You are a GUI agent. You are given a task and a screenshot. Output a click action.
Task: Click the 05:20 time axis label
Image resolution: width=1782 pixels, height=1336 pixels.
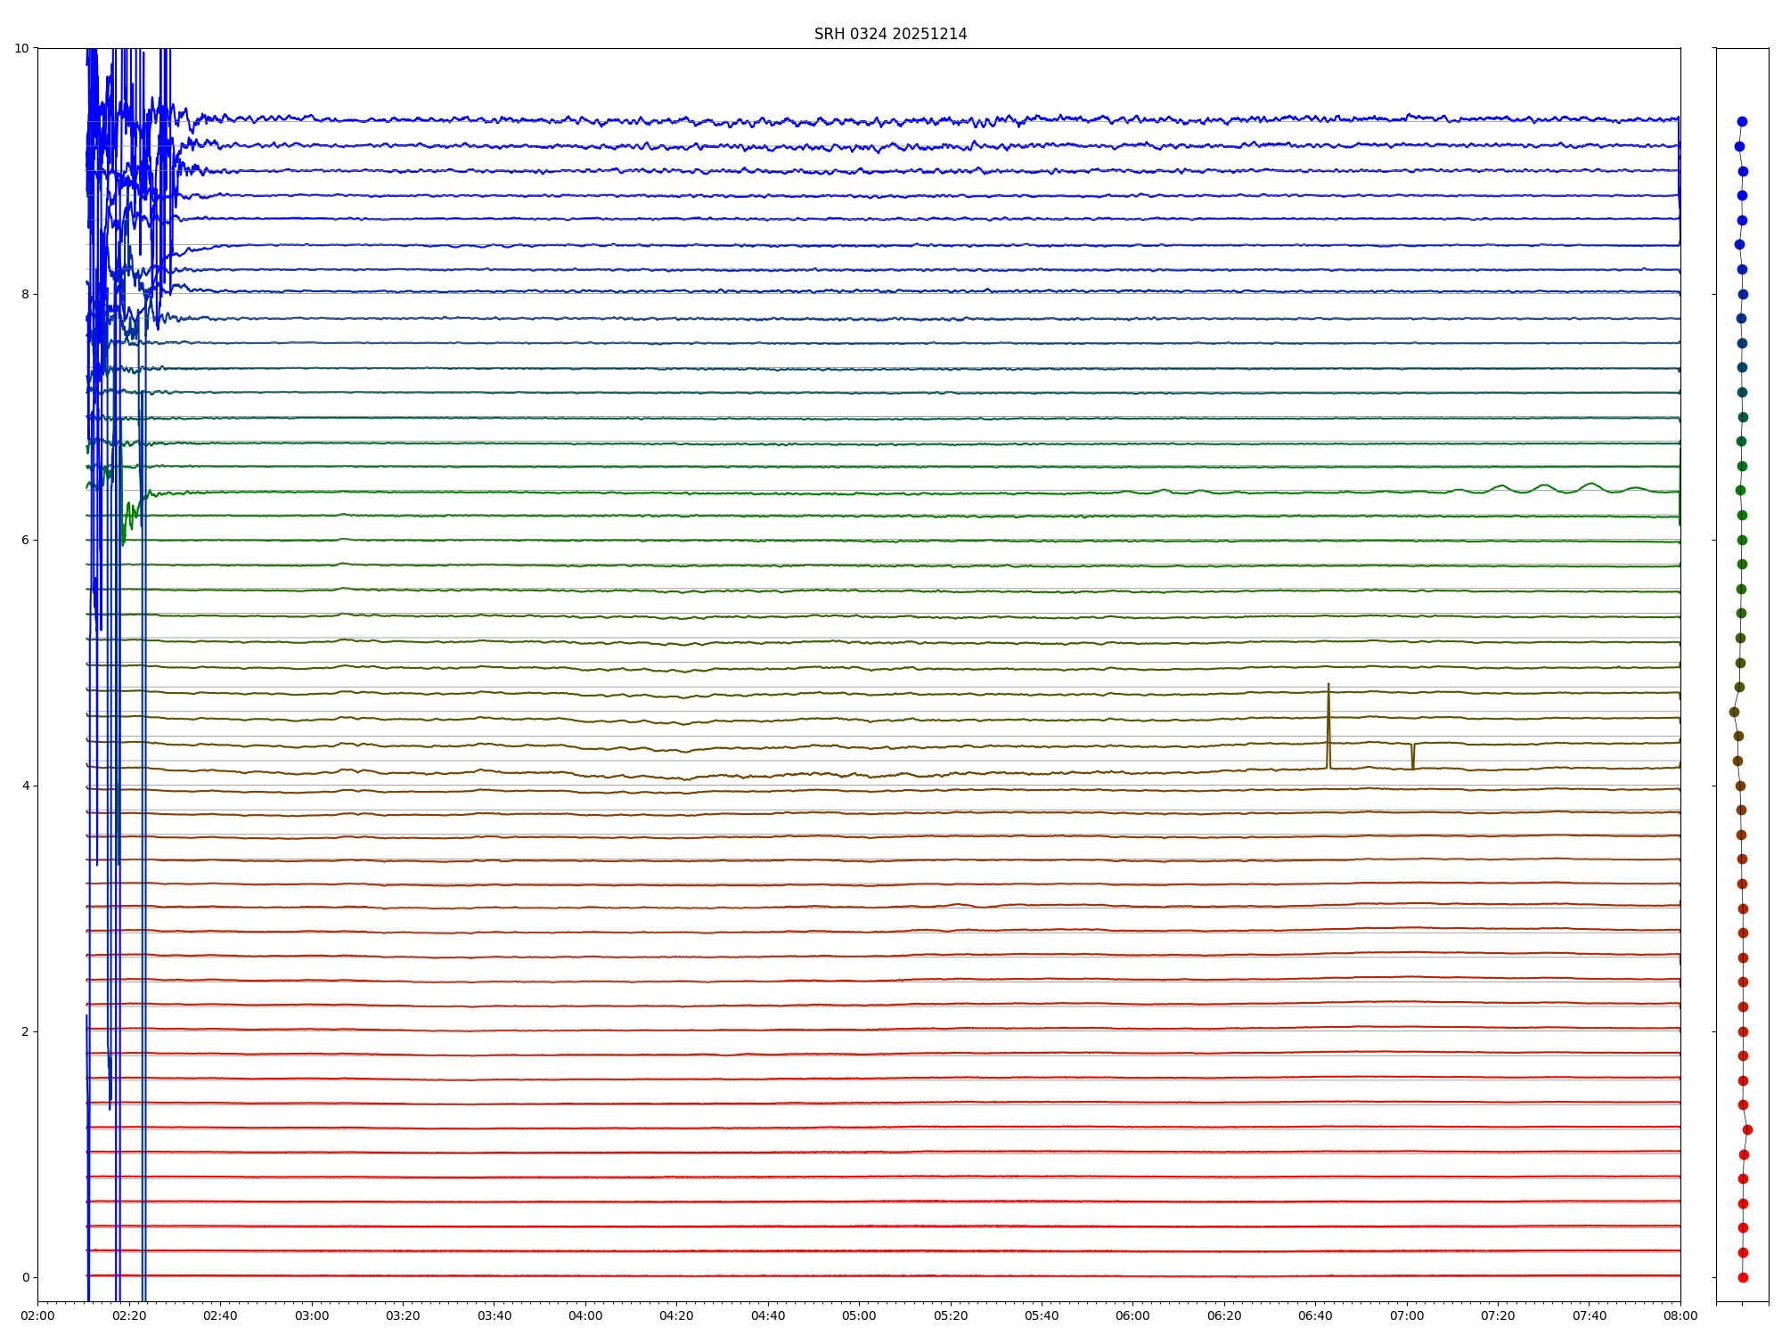(x=951, y=1316)
